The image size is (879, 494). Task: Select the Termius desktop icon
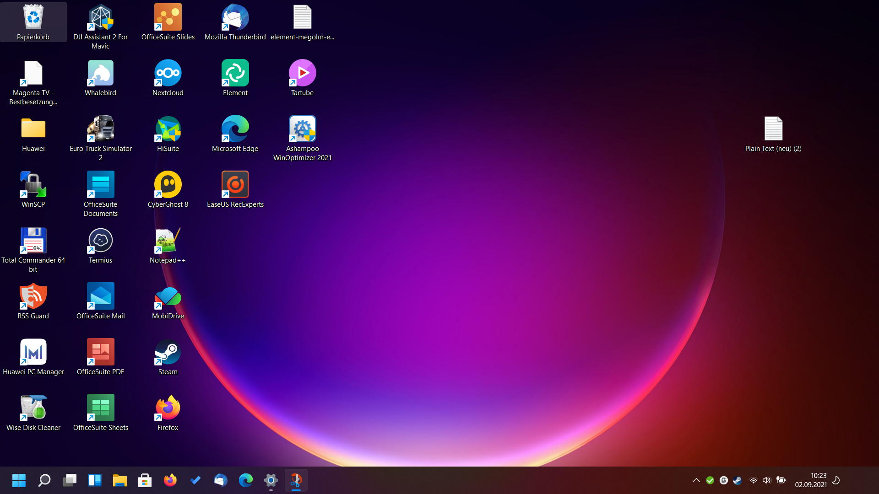[100, 246]
